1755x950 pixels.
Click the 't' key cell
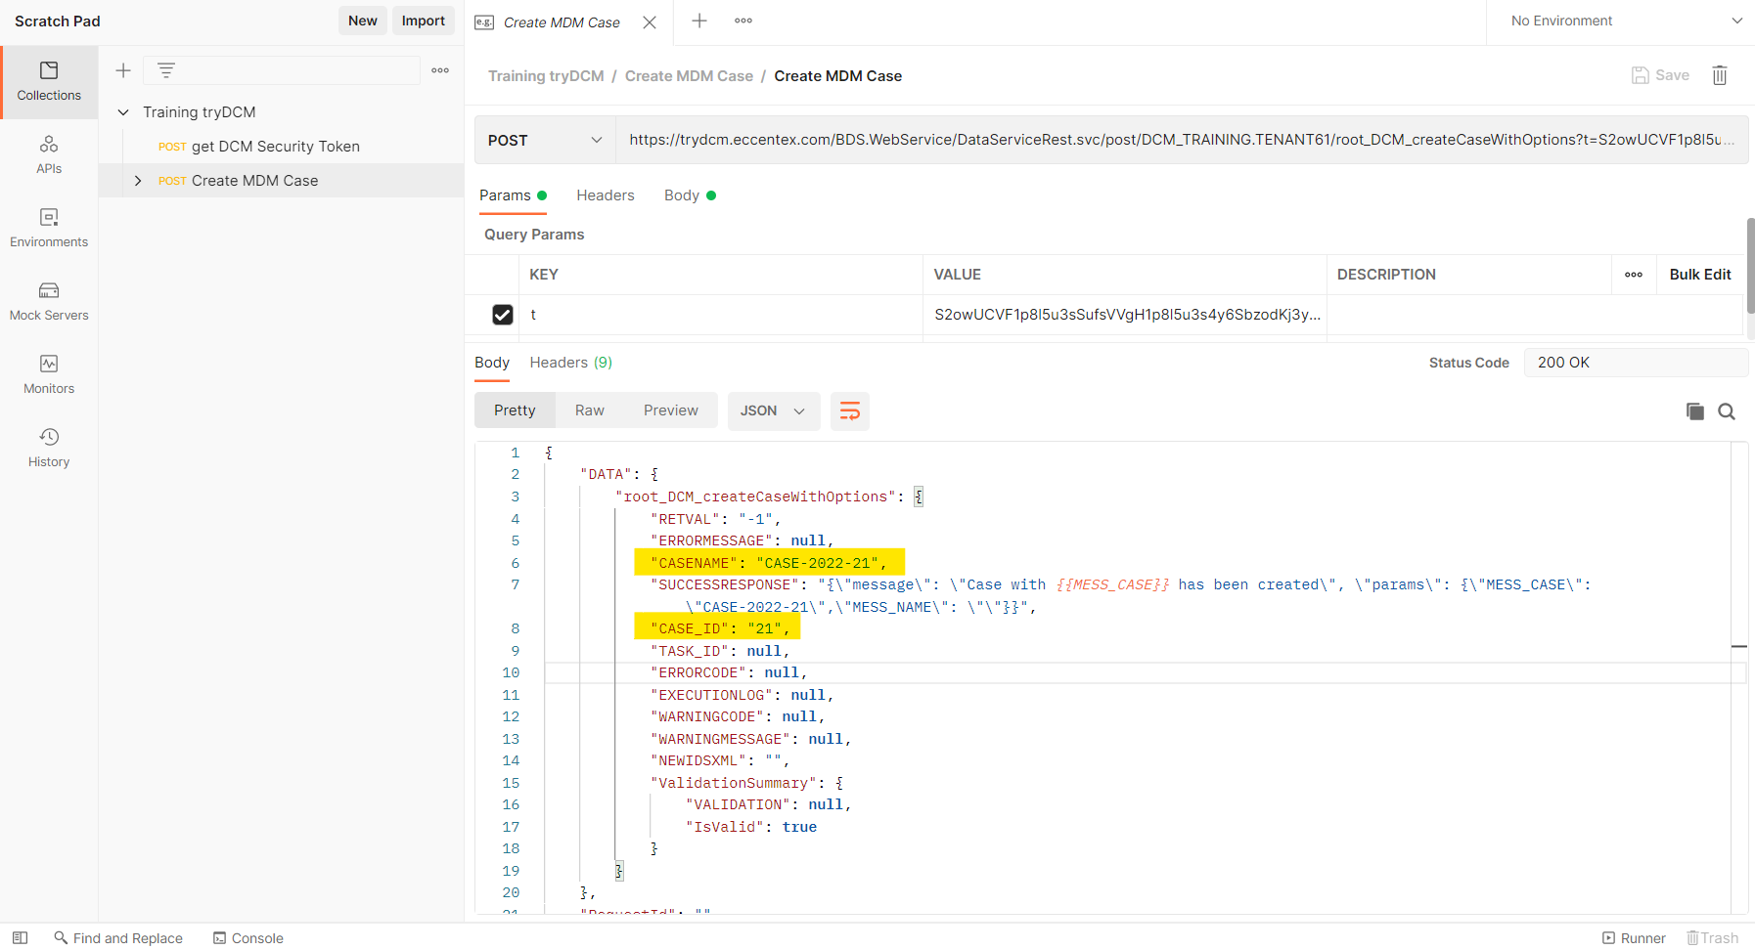coord(721,315)
